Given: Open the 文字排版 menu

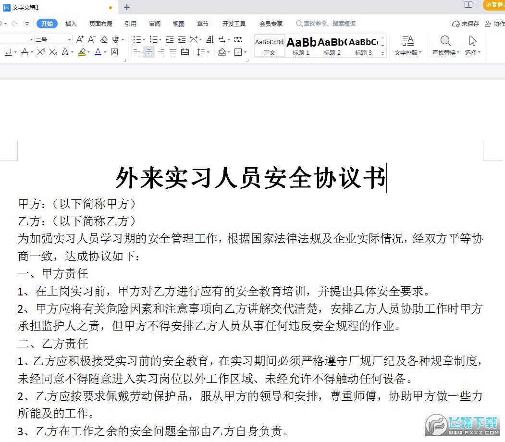Looking at the screenshot, I should click(x=408, y=46).
